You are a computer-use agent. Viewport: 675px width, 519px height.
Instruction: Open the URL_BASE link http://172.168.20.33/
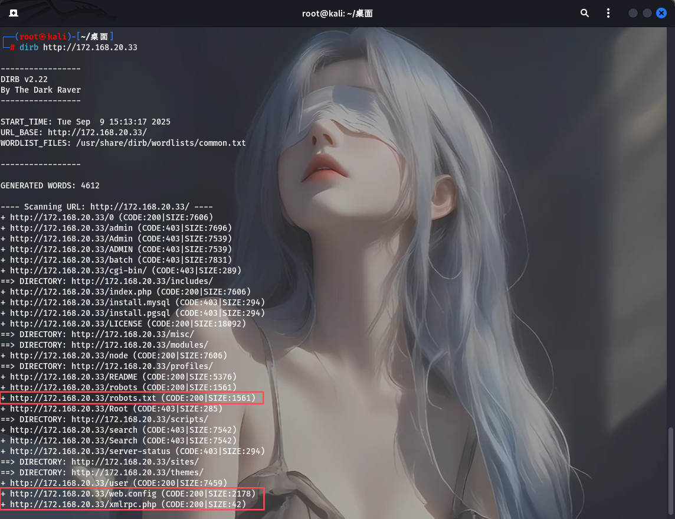pos(99,132)
